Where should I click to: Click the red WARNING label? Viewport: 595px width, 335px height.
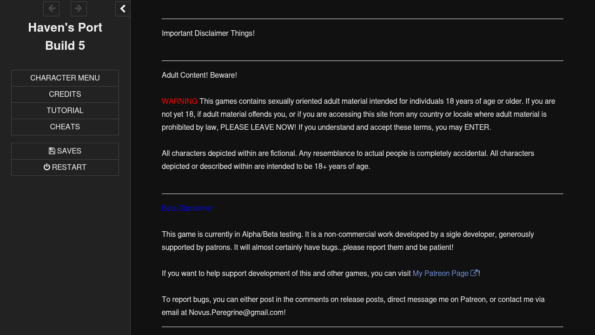(179, 101)
